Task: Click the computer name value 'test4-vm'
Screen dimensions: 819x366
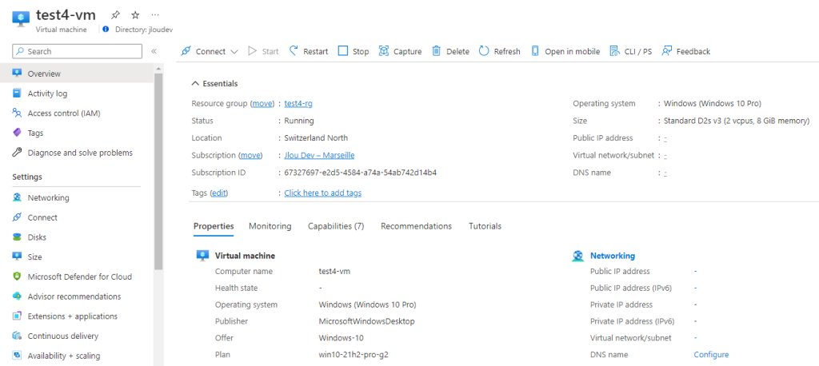Action: [x=334, y=271]
